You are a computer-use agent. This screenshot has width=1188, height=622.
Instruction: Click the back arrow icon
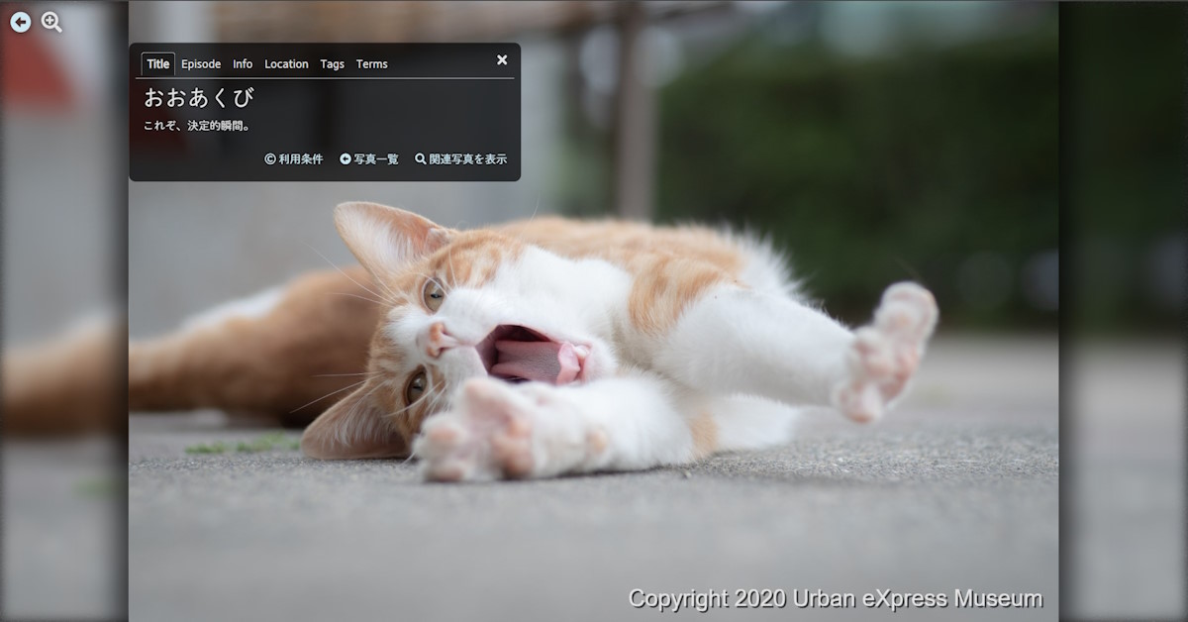(x=20, y=22)
